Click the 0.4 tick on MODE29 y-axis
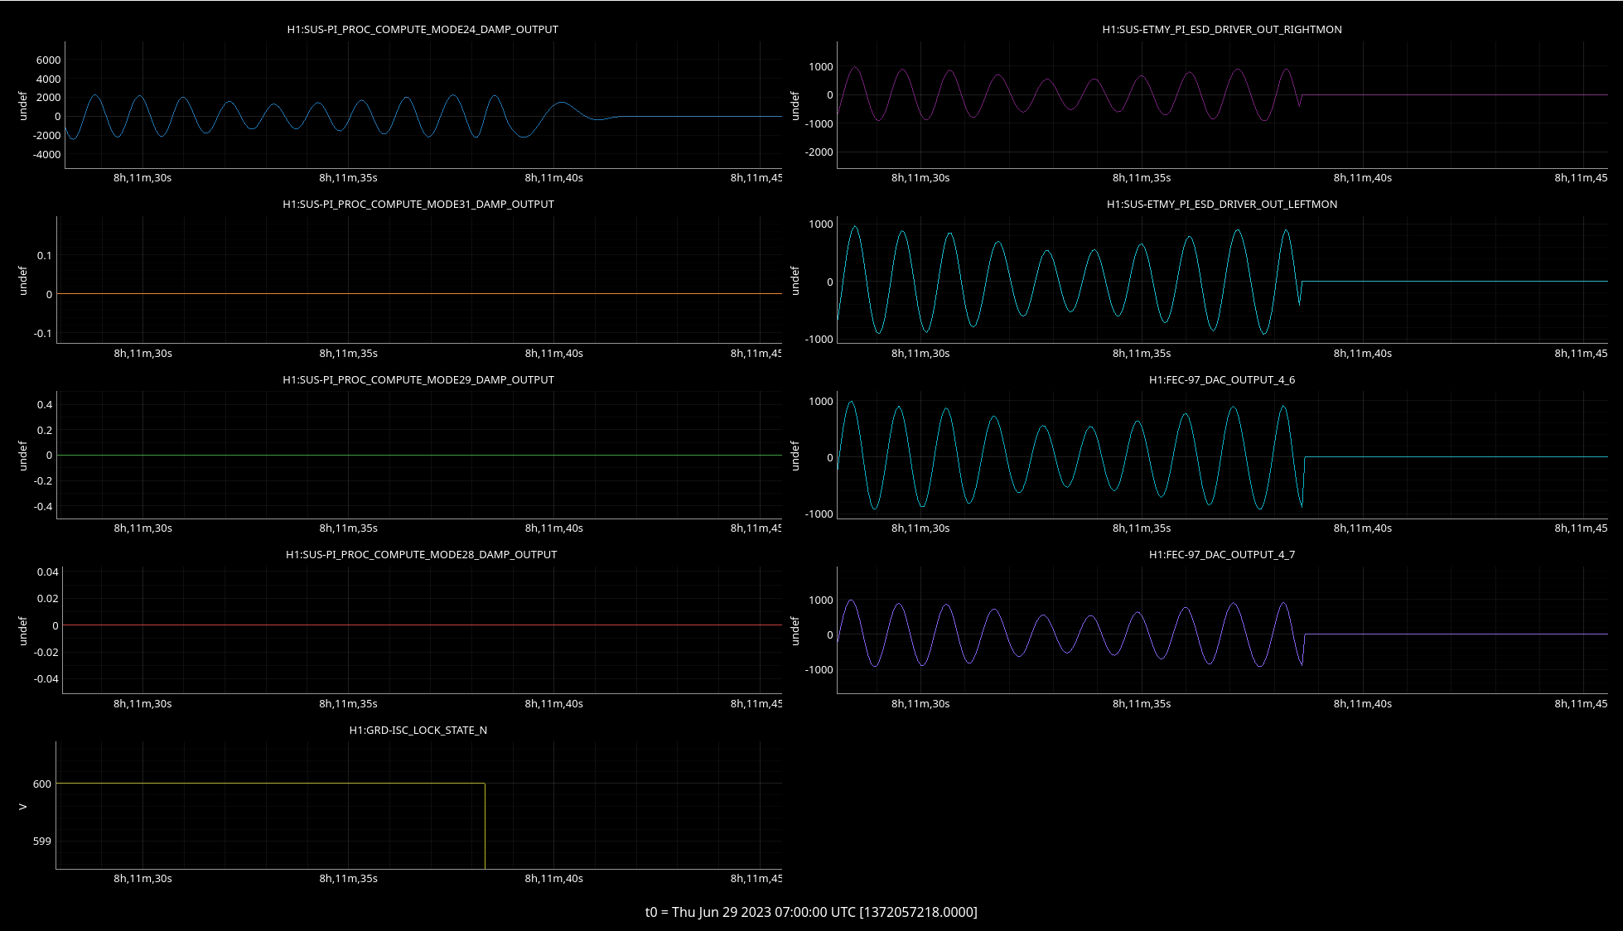Screen dimensions: 1623x931 tap(45, 404)
